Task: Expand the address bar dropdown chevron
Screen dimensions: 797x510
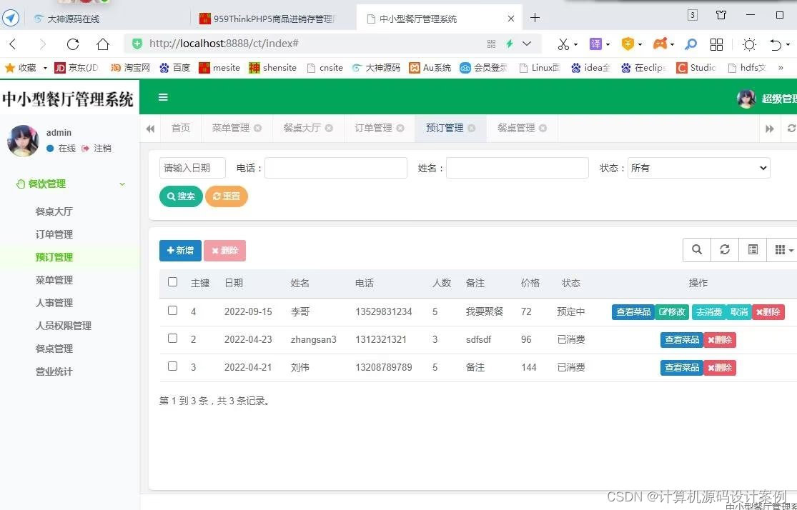Action: coord(527,44)
